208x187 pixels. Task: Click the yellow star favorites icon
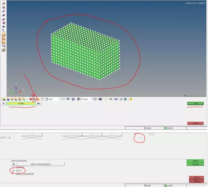point(131,99)
